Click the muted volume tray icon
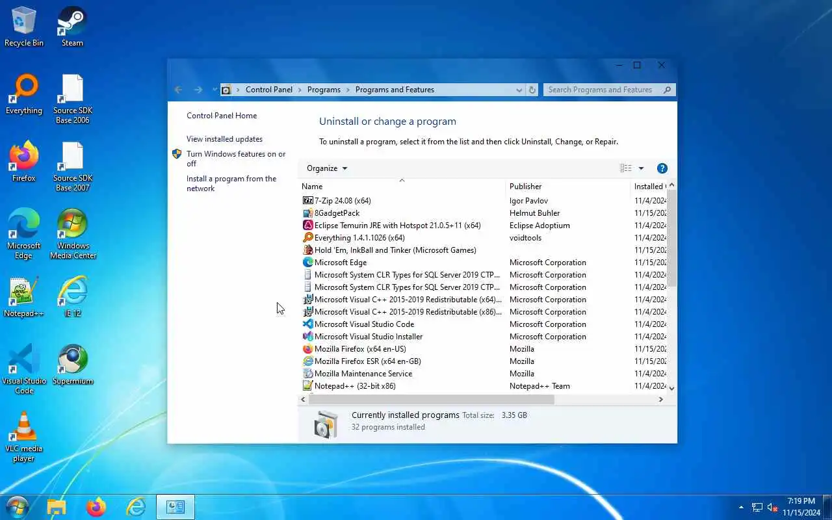The width and height of the screenshot is (832, 520). coord(773,507)
